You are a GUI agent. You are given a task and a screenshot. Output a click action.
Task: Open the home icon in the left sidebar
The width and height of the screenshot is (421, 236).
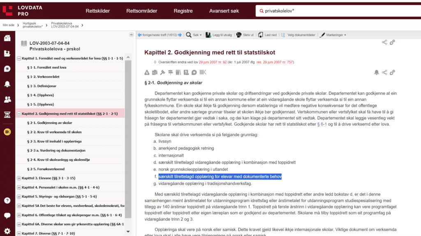pyautogui.click(x=7, y=38)
